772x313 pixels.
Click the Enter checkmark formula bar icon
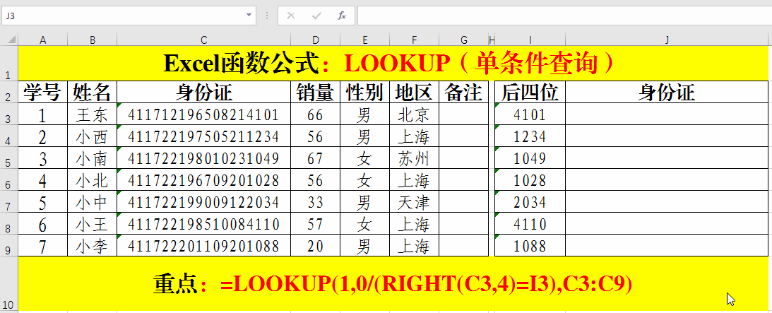(316, 16)
